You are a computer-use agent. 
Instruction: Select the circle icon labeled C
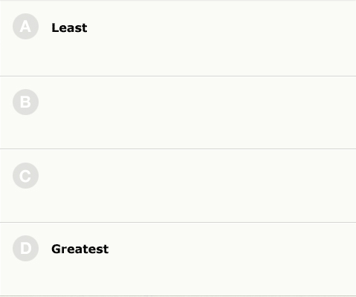coord(25,176)
